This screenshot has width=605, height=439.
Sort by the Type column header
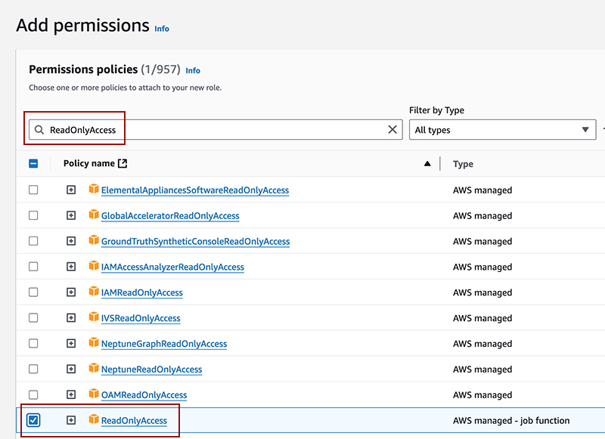[463, 164]
